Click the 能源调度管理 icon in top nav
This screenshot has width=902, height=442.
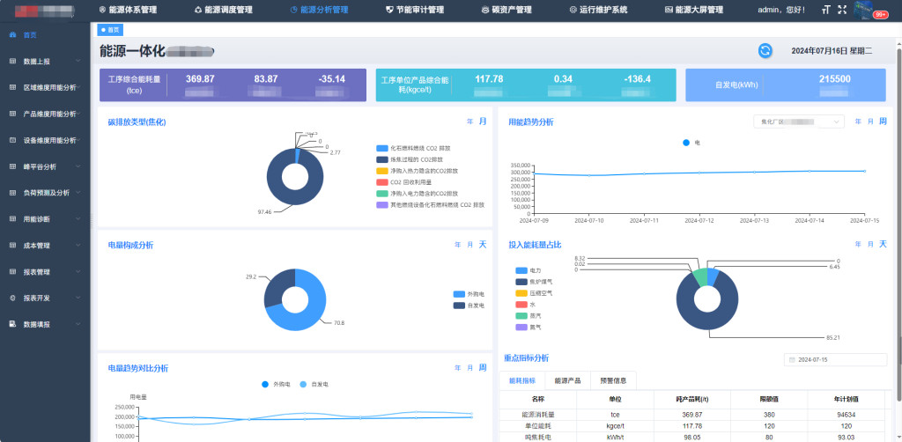198,10
